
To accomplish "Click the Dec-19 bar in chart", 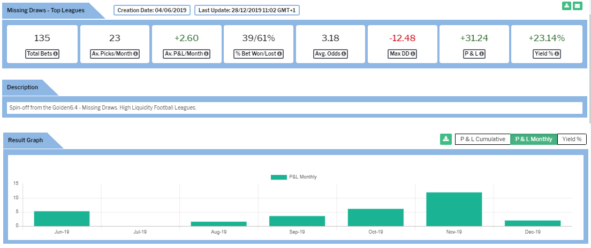I will point(533,223).
